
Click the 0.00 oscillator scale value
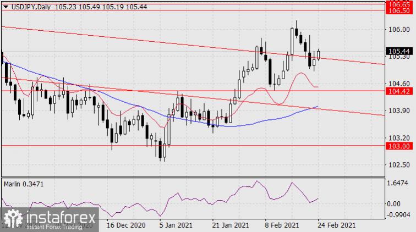pyautogui.click(x=394, y=204)
